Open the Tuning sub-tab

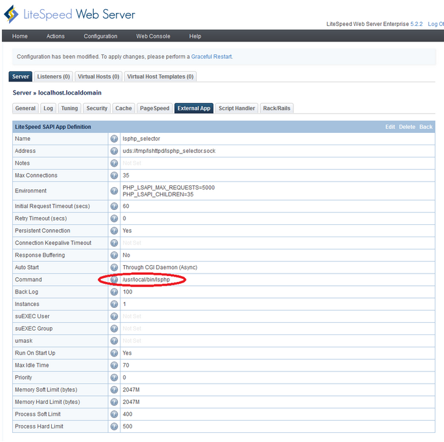69,108
